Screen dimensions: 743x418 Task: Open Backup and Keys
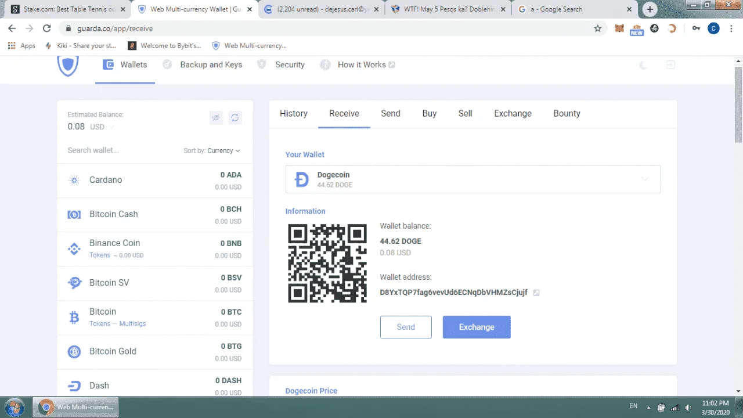[x=203, y=65]
